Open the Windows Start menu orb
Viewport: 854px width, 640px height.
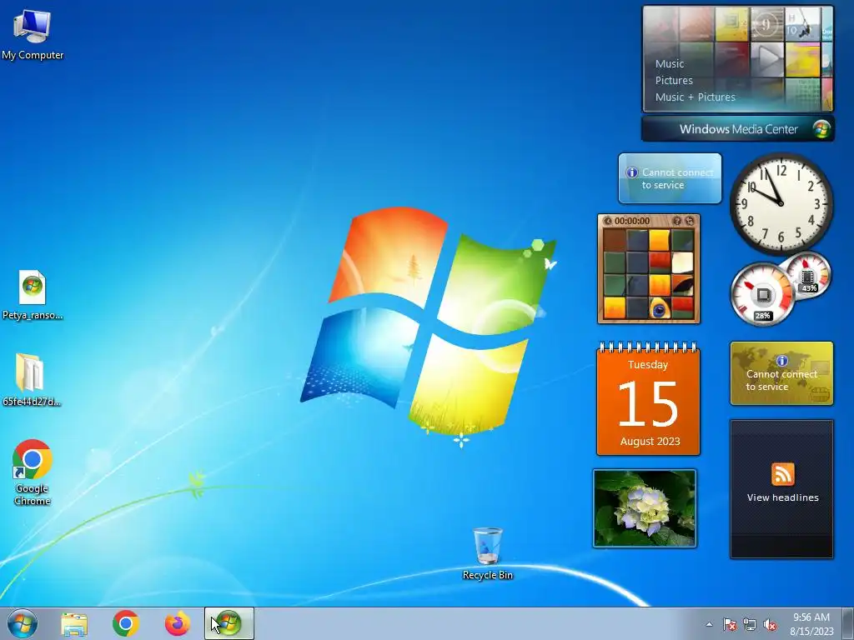coord(23,623)
